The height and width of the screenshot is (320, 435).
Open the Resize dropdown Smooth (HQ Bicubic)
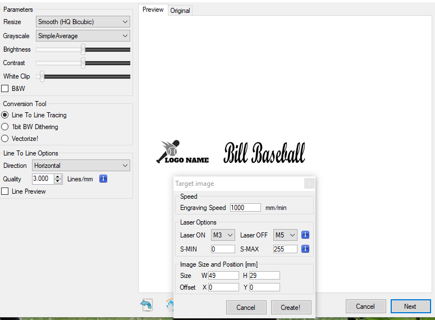click(83, 22)
